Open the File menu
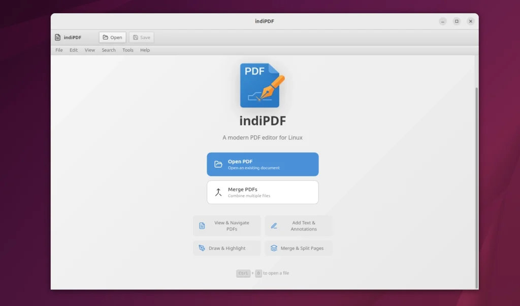The width and height of the screenshot is (520, 306). pos(59,50)
